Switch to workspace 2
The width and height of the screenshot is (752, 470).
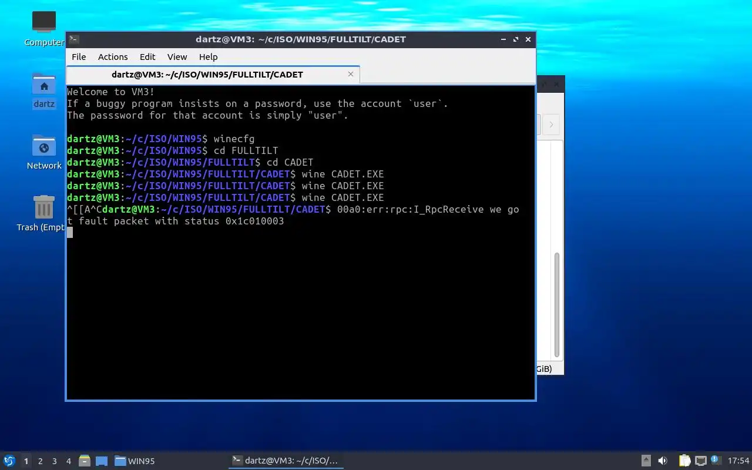click(41, 461)
